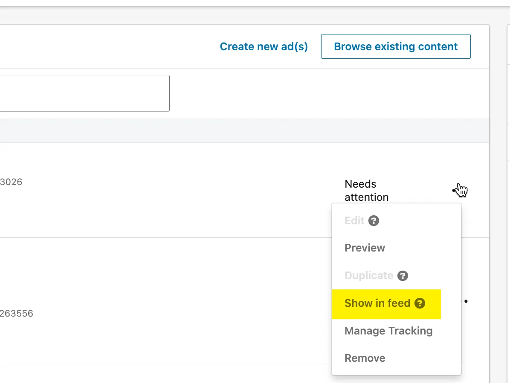Click the Create new ad(s) link
Screen dimensions: 510x383
tap(264, 46)
